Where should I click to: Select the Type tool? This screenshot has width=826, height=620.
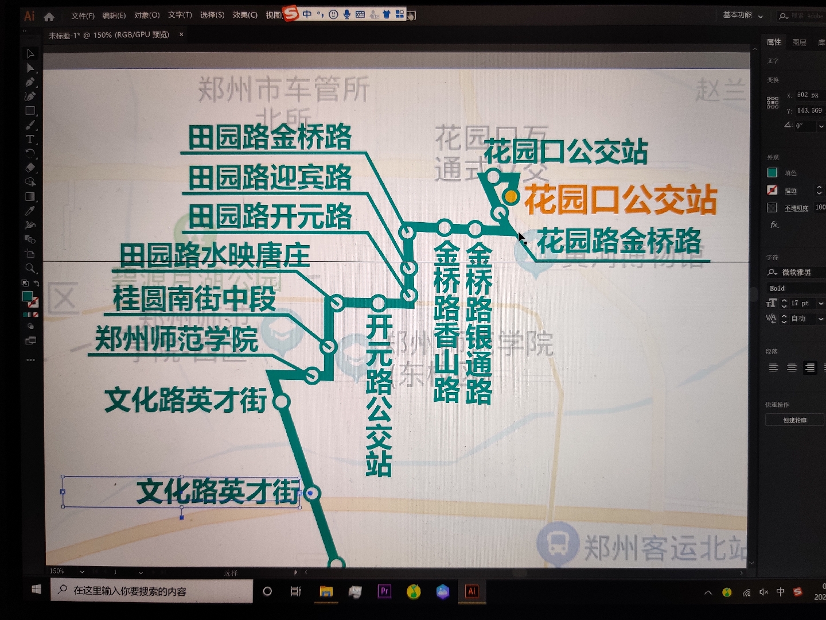(30, 139)
